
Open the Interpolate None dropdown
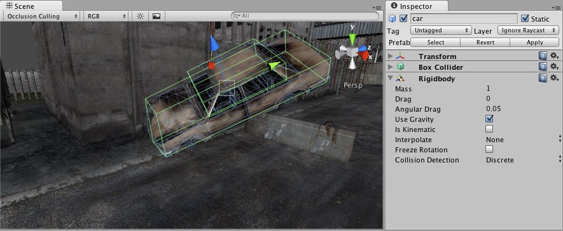click(x=523, y=140)
